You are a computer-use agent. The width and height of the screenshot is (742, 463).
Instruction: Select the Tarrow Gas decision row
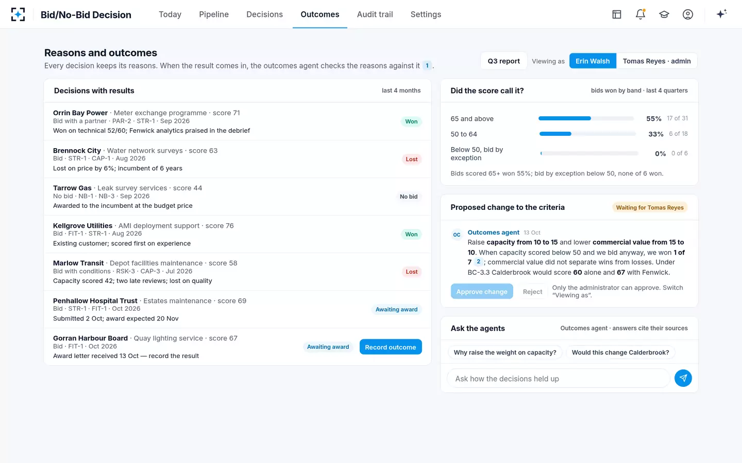tap(238, 197)
